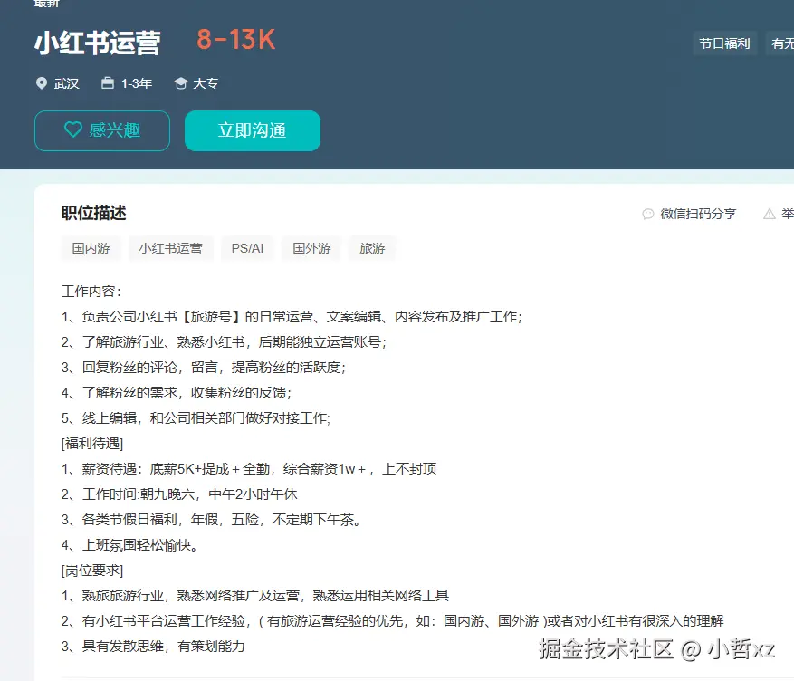This screenshot has height=681, width=794.
Task: Click the 感兴趣 heart button
Action: pos(102,130)
